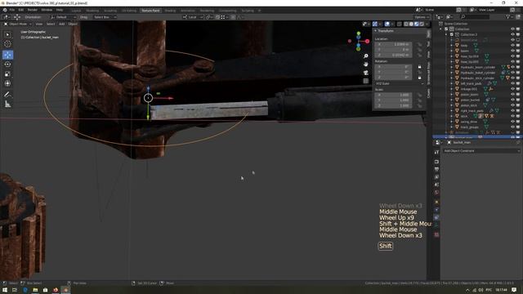This screenshot has height=294, width=523.
Task: Click the Location Z value field
Action: tap(393, 55)
